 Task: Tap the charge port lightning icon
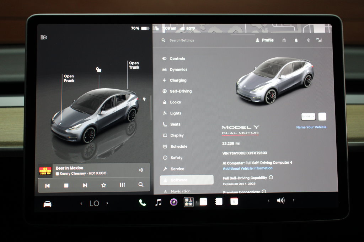[x=144, y=99]
